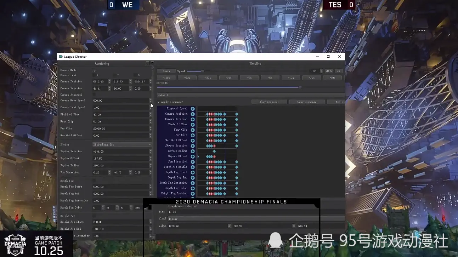Image resolution: width=458 pixels, height=257 pixels.
Task: Select the Skybox Radius keyframe diamond
Action: 214,151
